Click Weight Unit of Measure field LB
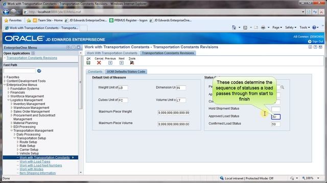Viewport: 327px width, 183px height. [123, 88]
